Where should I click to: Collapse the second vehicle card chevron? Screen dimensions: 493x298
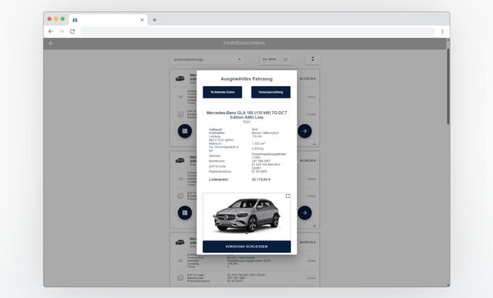314,225
